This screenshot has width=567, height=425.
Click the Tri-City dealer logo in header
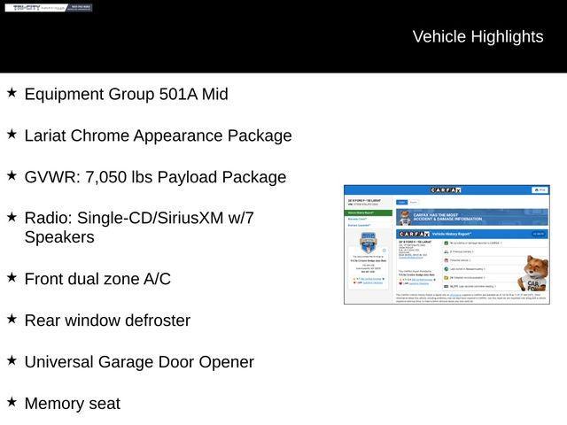click(x=48, y=8)
